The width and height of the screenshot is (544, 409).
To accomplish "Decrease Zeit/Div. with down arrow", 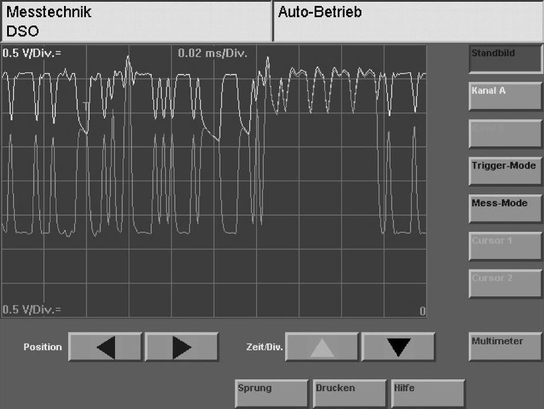I will [398, 347].
